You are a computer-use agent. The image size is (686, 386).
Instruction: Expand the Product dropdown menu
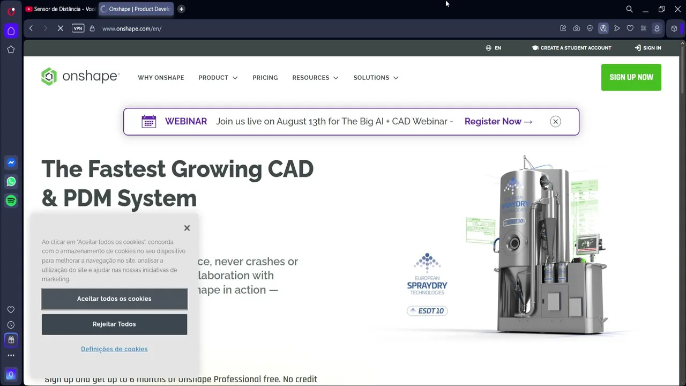[x=218, y=78]
